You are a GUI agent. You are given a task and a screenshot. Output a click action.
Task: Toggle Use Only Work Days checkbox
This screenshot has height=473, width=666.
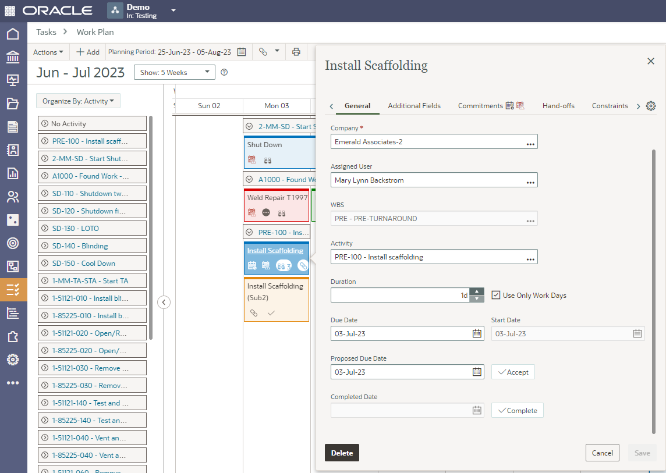(496, 295)
